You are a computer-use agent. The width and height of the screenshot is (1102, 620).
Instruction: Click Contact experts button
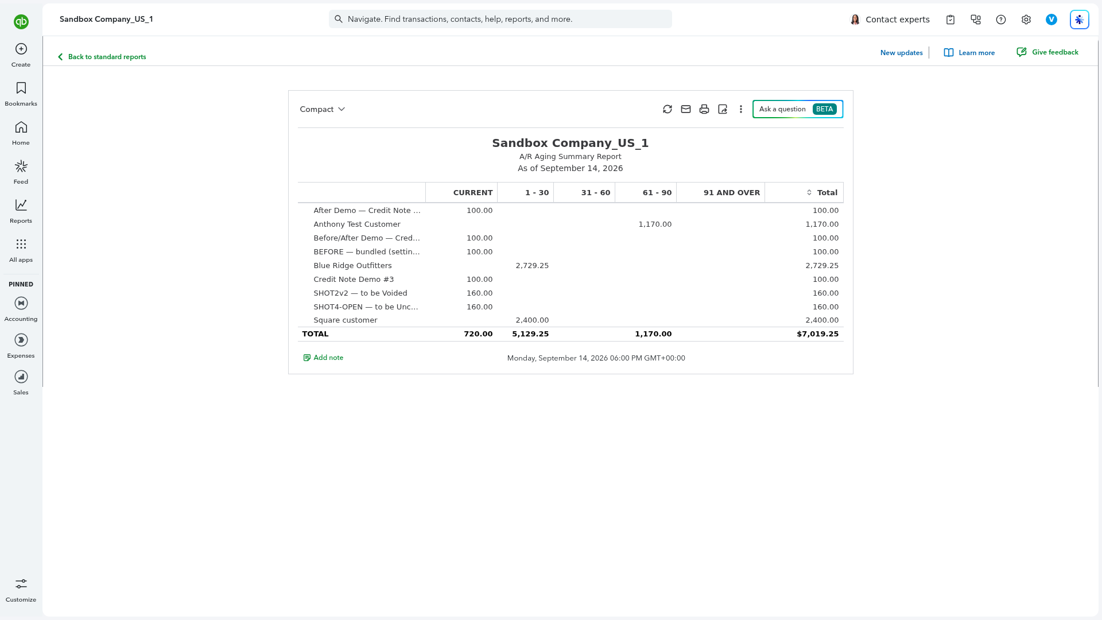(x=890, y=20)
